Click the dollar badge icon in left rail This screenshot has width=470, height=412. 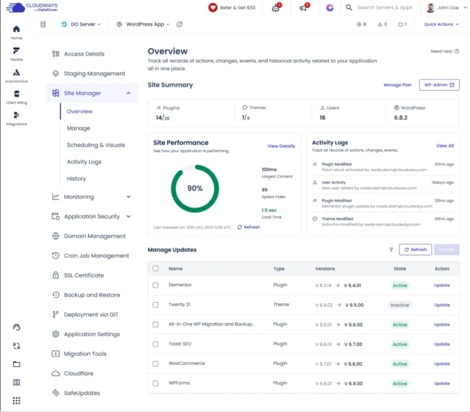17,382
